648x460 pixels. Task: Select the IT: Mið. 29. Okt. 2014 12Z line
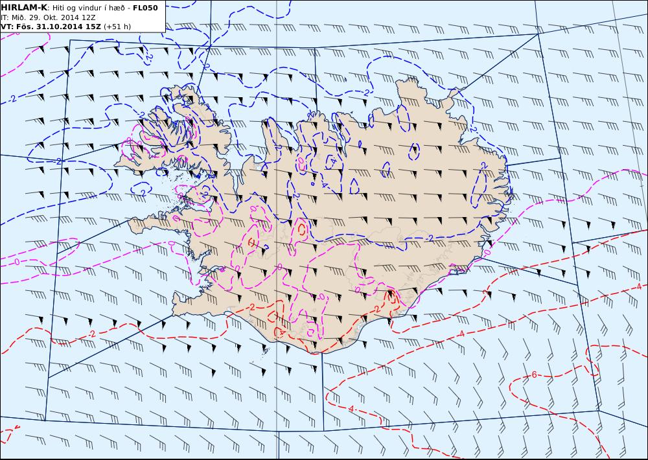click(49, 17)
